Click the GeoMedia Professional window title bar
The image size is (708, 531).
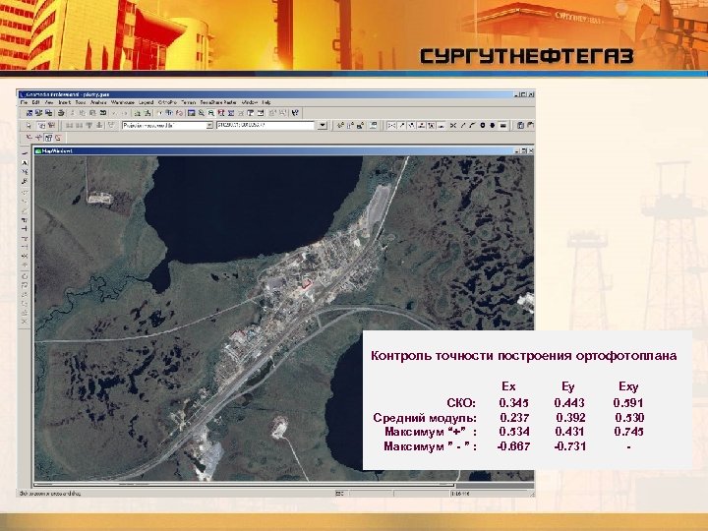pos(276,94)
